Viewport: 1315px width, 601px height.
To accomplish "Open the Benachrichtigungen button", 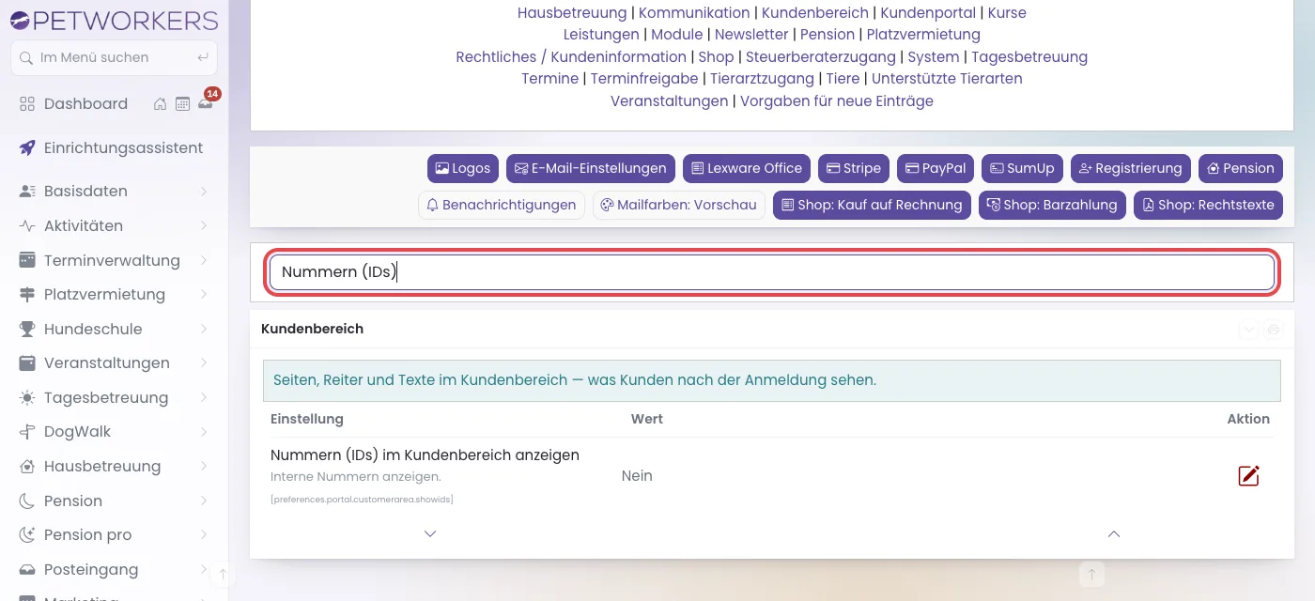I will click(x=502, y=205).
